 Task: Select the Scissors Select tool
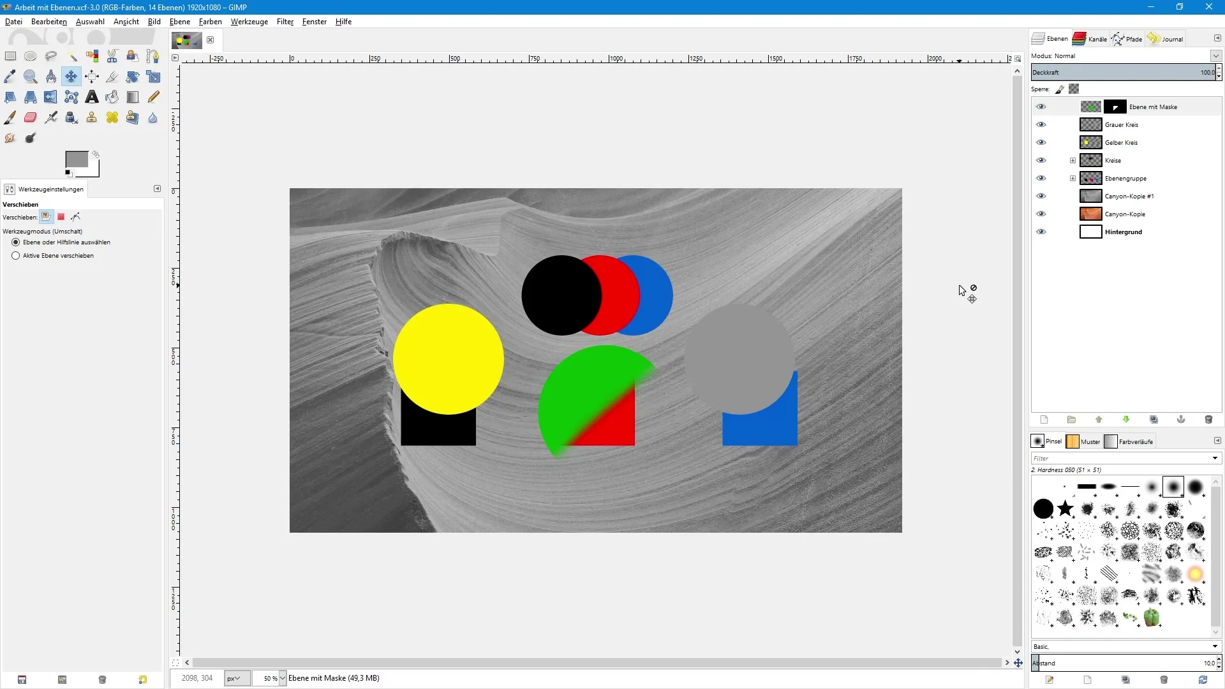pyautogui.click(x=112, y=56)
